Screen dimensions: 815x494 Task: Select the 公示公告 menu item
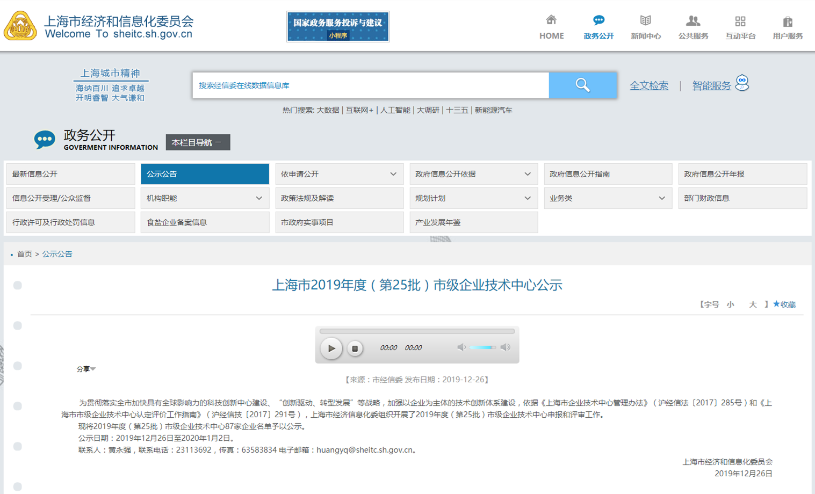tap(205, 174)
